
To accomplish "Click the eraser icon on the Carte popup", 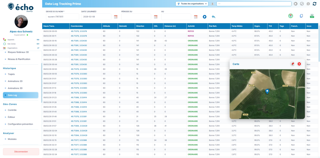I will click(292, 64).
